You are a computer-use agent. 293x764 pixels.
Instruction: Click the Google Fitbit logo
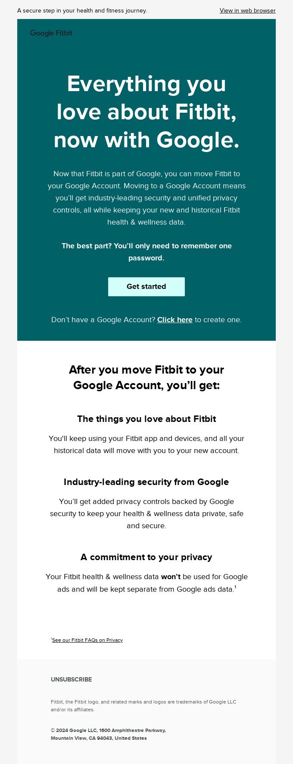click(50, 32)
